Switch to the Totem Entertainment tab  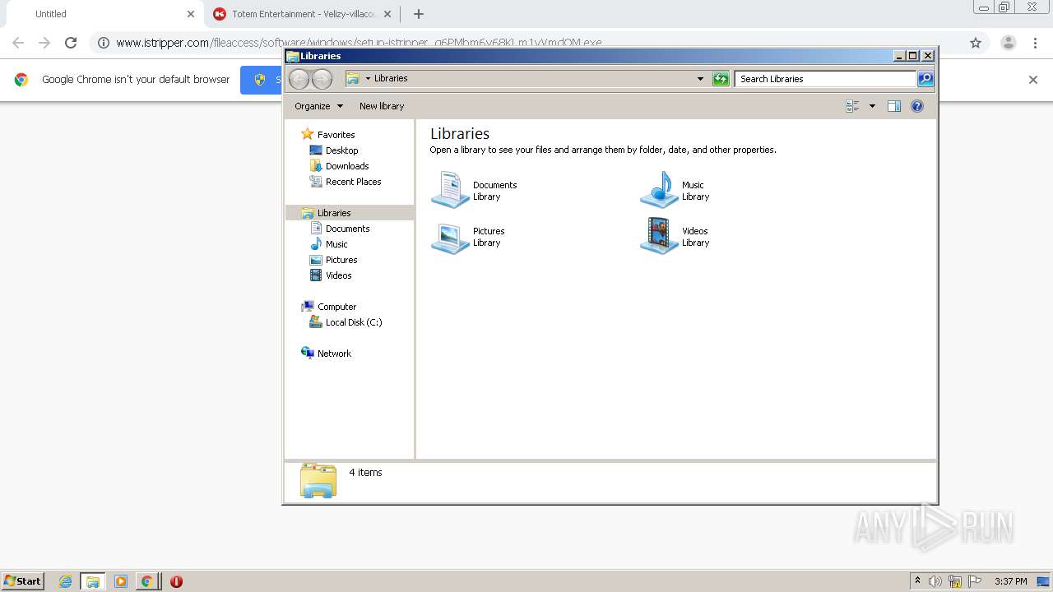(303, 14)
